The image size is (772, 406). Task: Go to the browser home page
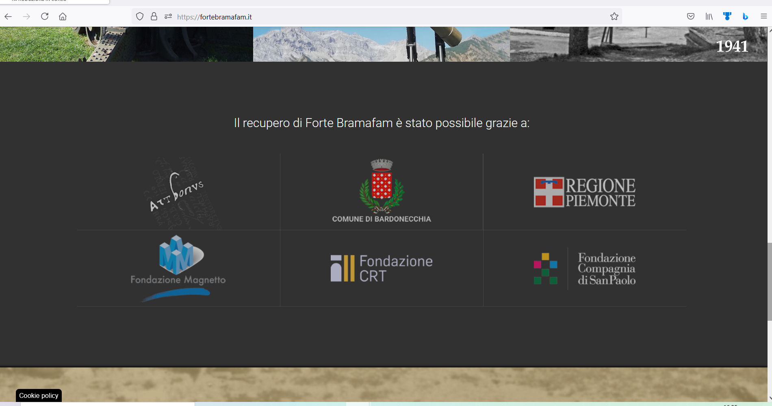click(x=63, y=17)
